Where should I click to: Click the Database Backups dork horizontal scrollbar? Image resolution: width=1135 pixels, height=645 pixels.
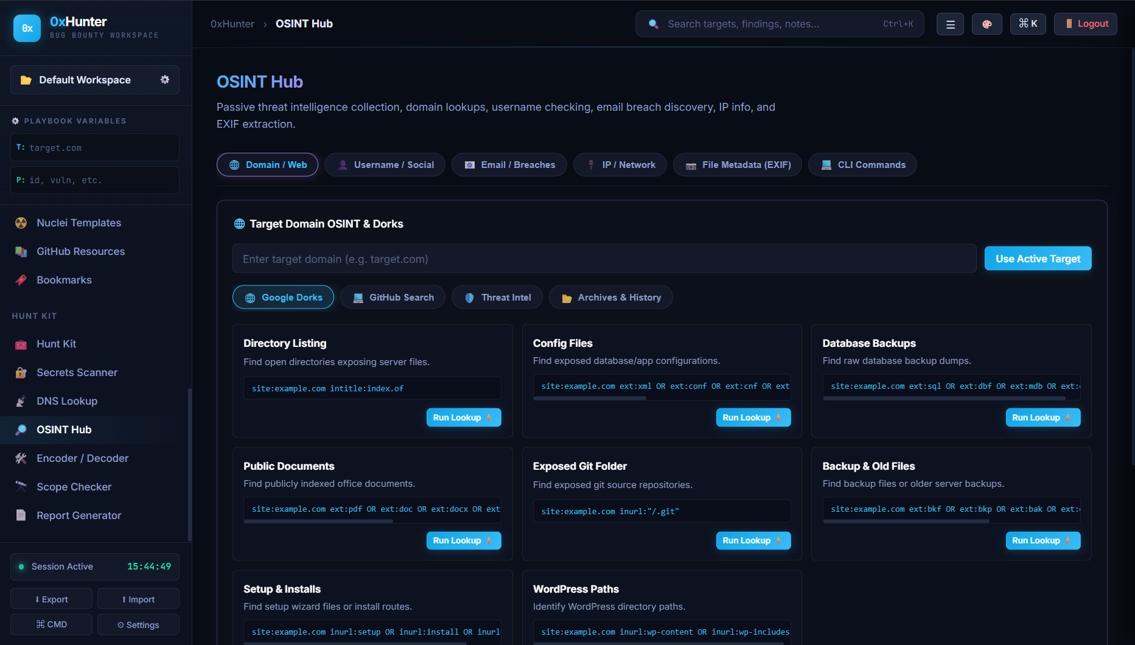[x=944, y=399]
